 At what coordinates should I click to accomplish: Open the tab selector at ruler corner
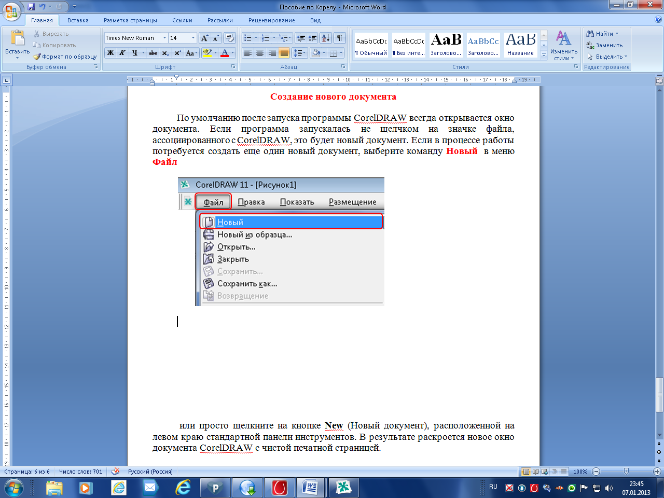coord(6,80)
